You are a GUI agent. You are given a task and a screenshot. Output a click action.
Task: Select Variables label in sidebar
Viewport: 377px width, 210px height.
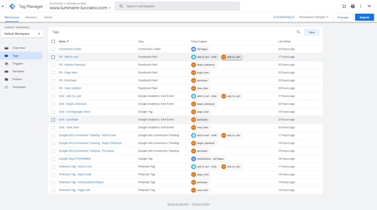click(18, 71)
